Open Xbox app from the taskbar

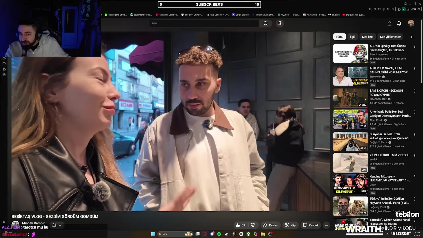(x=249, y=234)
